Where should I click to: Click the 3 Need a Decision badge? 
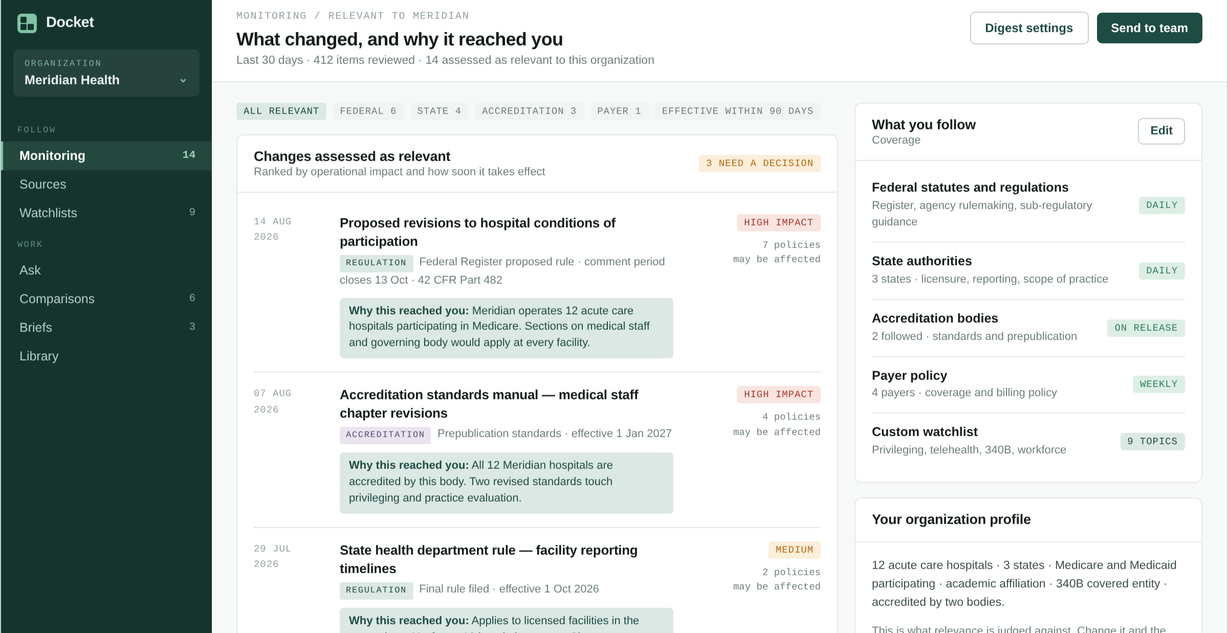(x=759, y=163)
